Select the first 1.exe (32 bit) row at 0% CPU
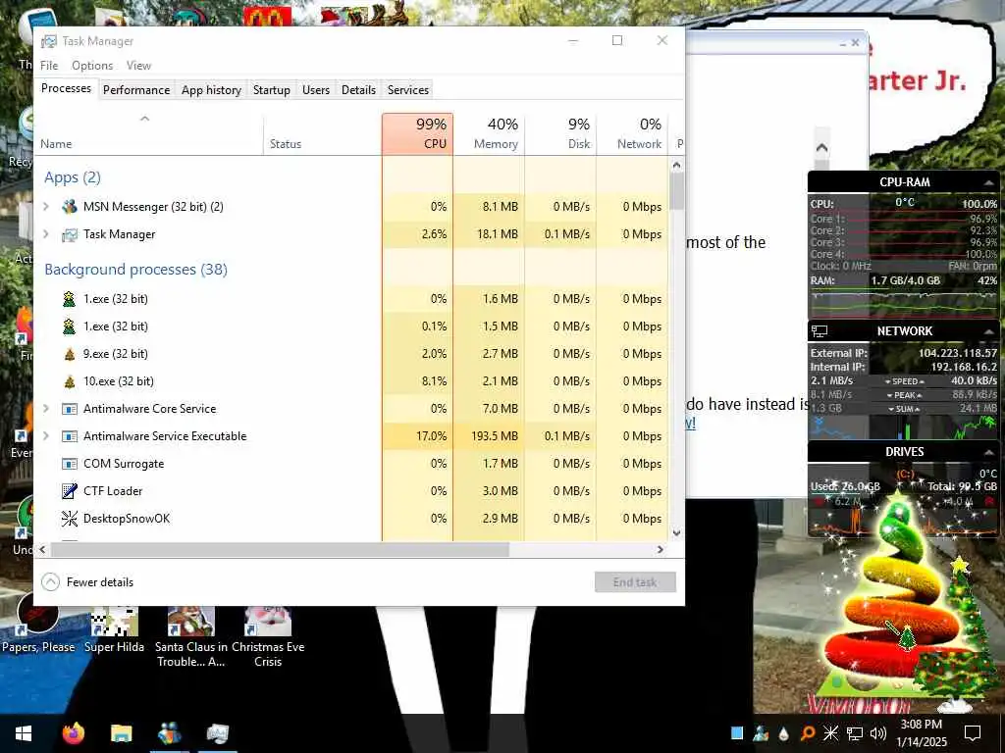Screen dimensions: 1005x753 (x=351, y=298)
